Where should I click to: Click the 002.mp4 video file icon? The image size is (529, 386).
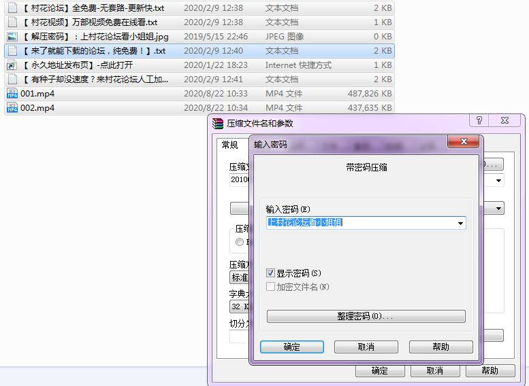pos(12,108)
